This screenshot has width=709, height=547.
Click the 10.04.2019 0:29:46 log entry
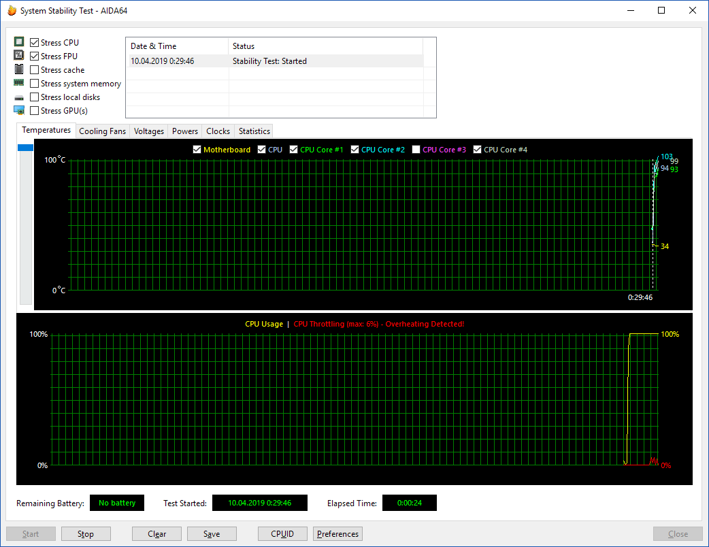(x=163, y=61)
